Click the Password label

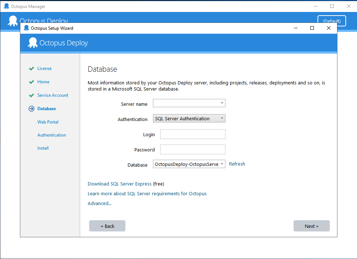click(145, 150)
